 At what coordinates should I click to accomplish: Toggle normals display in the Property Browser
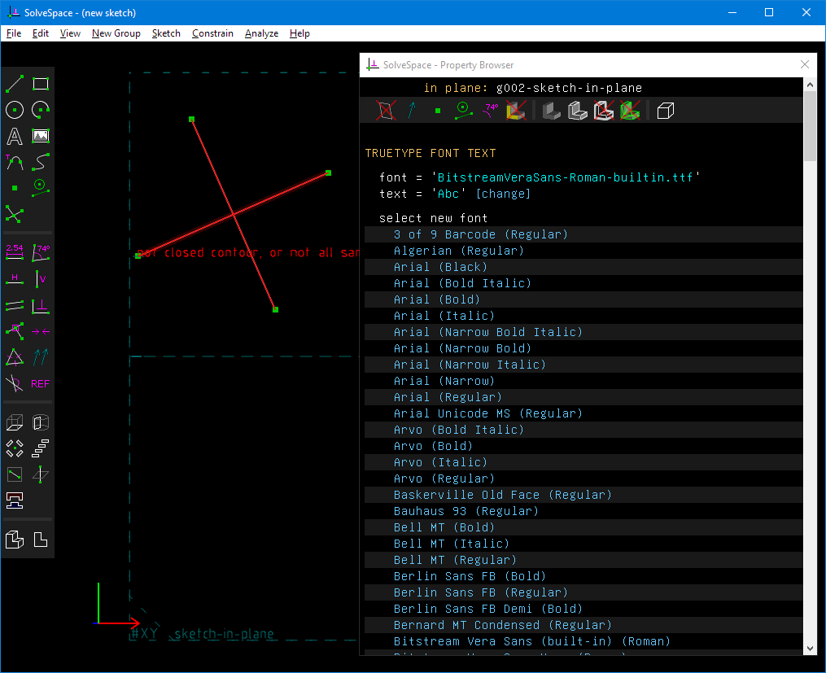click(411, 111)
